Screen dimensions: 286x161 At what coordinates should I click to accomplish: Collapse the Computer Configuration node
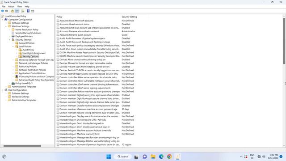pyautogui.click(x=3, y=20)
